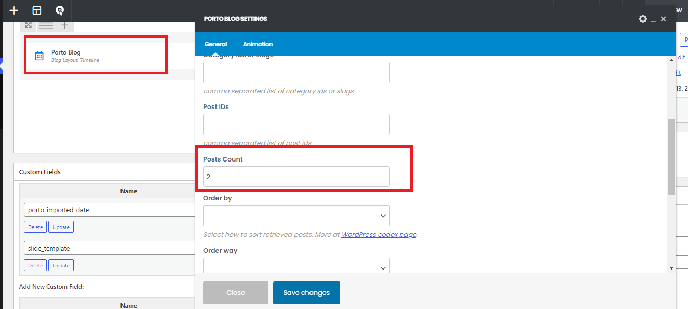The width and height of the screenshot is (688, 309).
Task: Click the row move arrows icon
Action: point(29,25)
